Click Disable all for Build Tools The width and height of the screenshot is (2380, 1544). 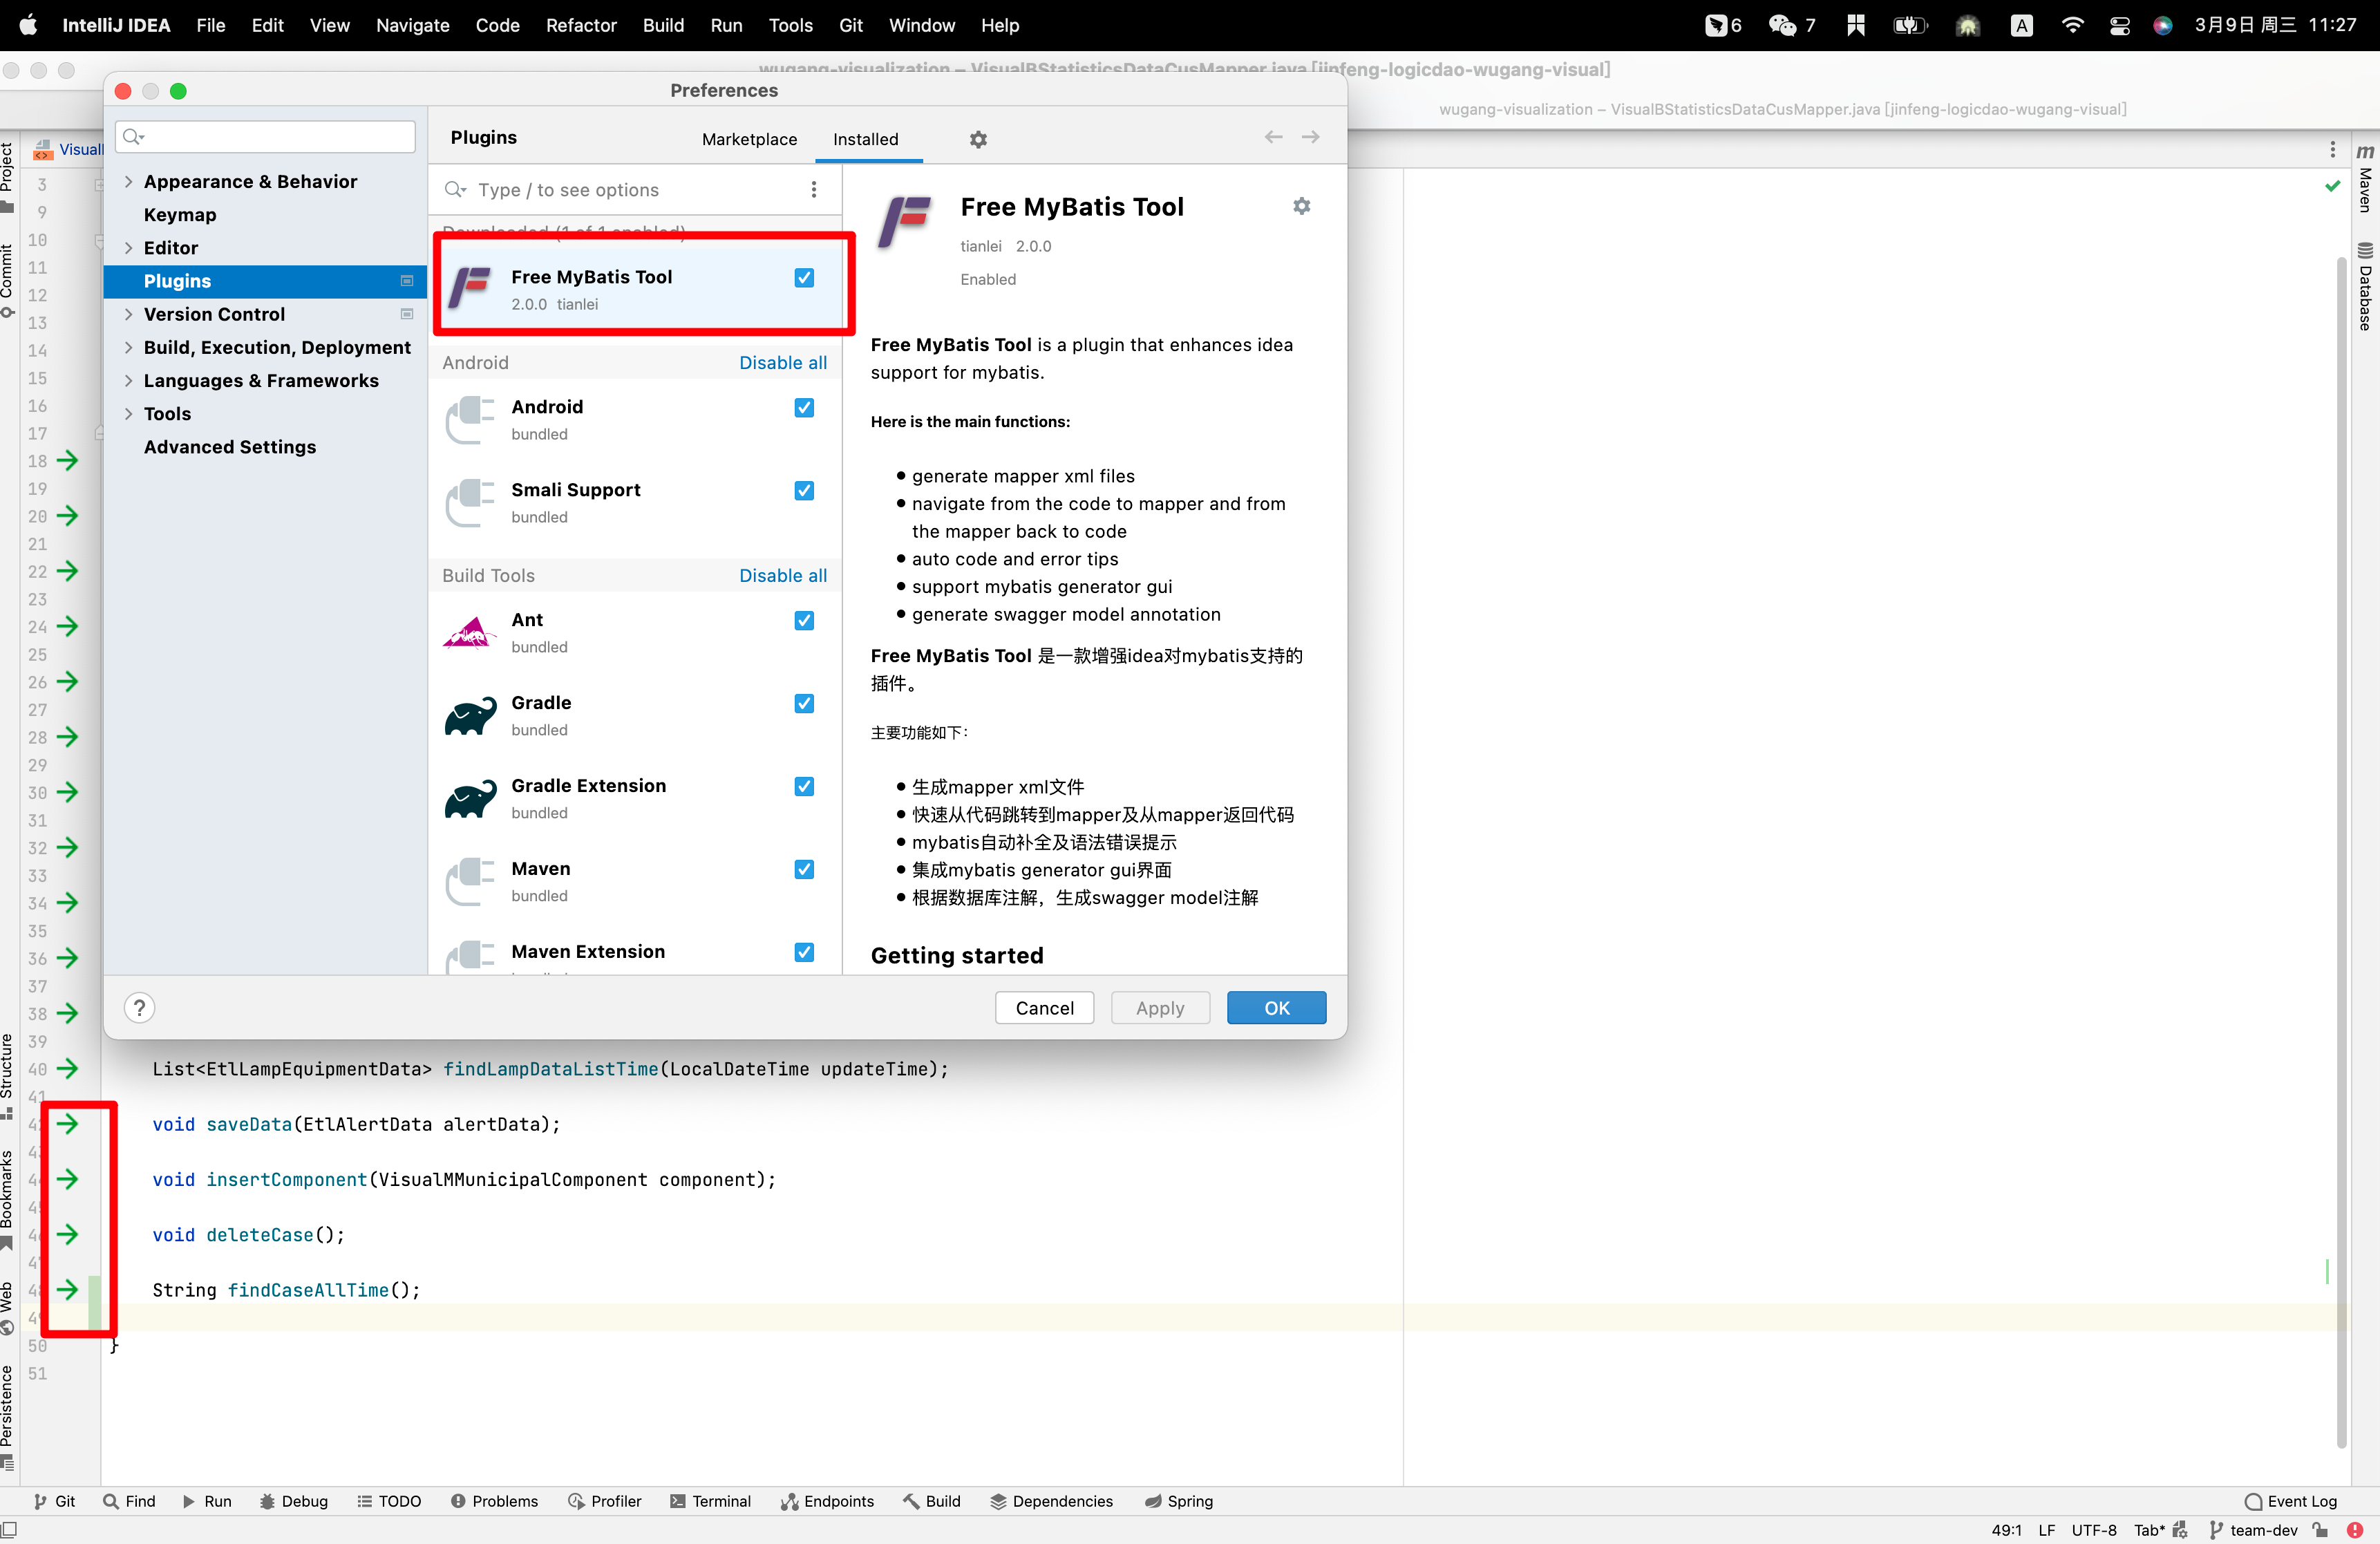(x=782, y=575)
